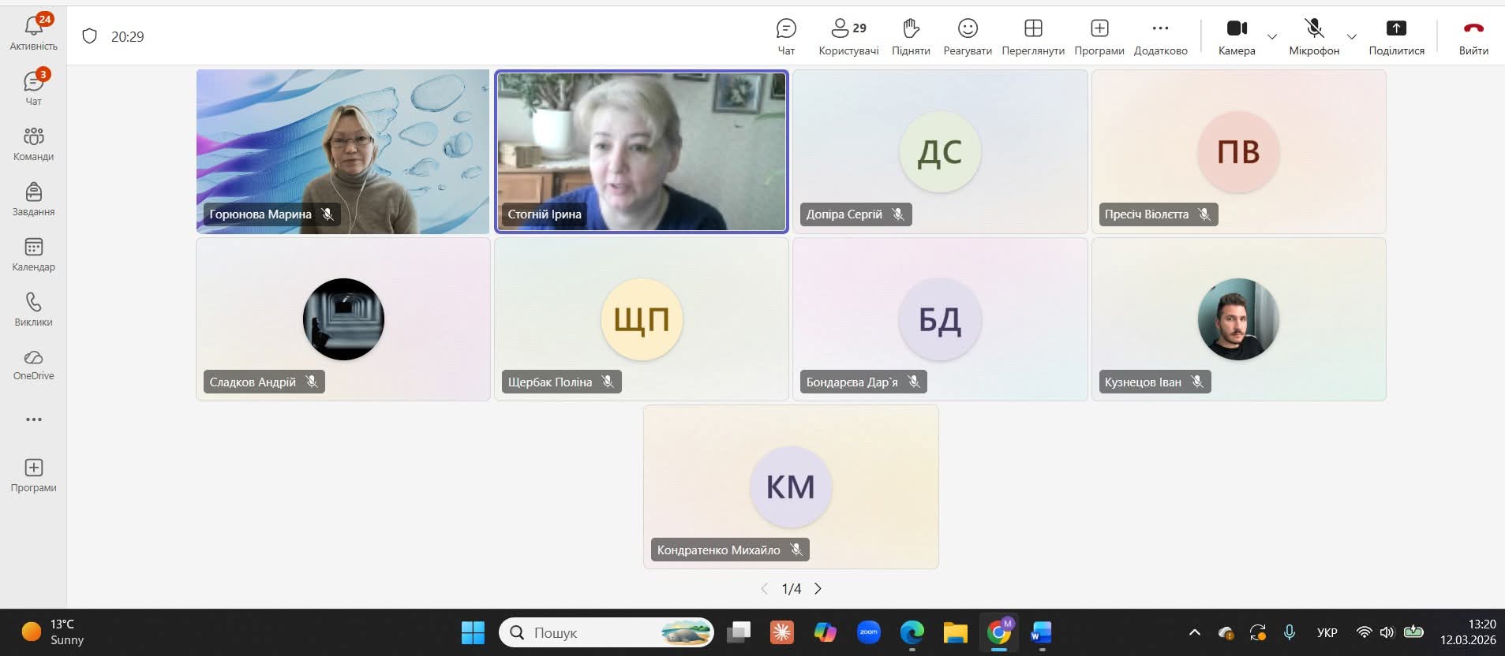Go to the next participants page
Viewport: 1505px width, 656px height.
click(818, 589)
